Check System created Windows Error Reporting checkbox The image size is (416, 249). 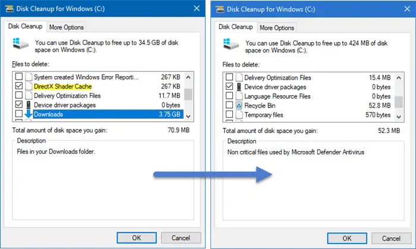point(19,77)
